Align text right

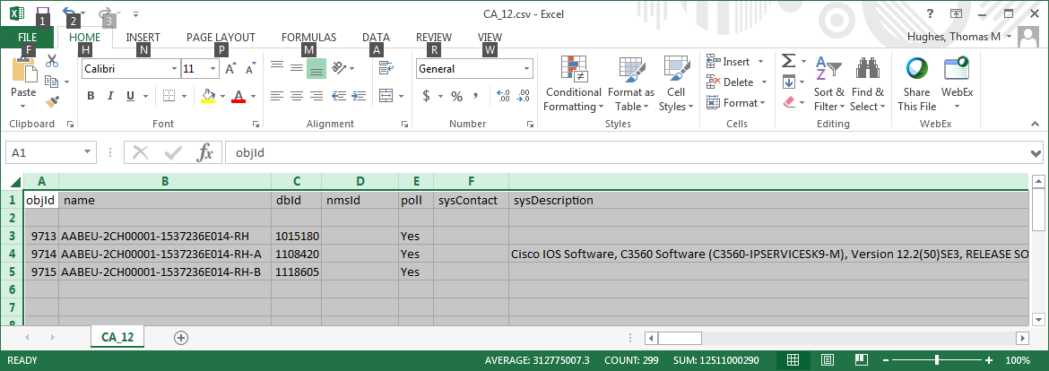click(x=316, y=96)
